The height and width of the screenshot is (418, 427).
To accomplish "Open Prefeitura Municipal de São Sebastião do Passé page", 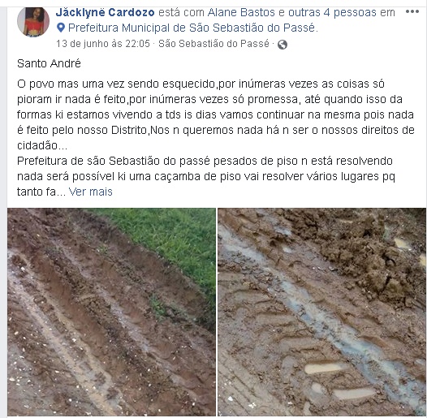I will click(x=192, y=28).
